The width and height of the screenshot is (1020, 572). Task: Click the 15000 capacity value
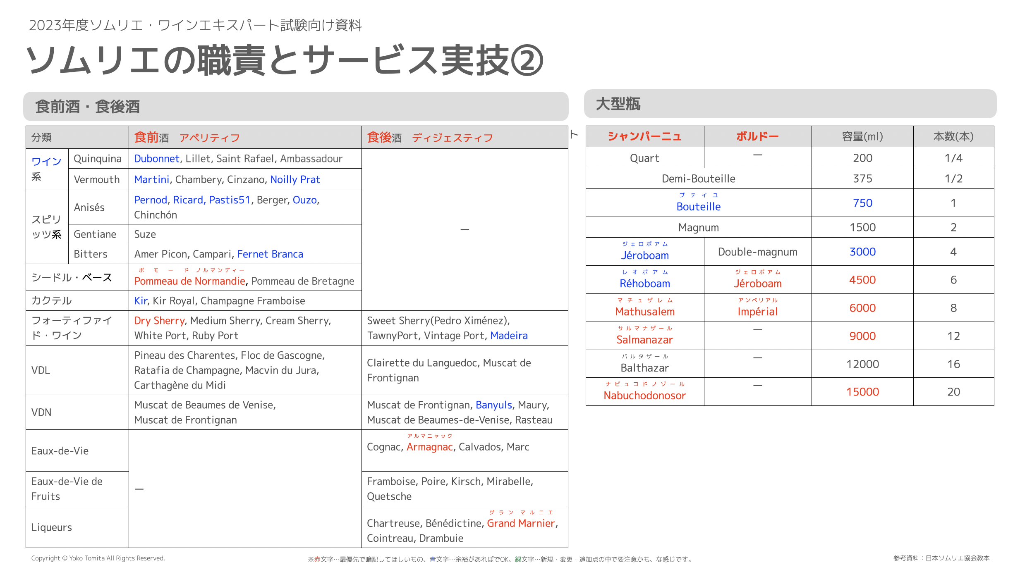862,392
